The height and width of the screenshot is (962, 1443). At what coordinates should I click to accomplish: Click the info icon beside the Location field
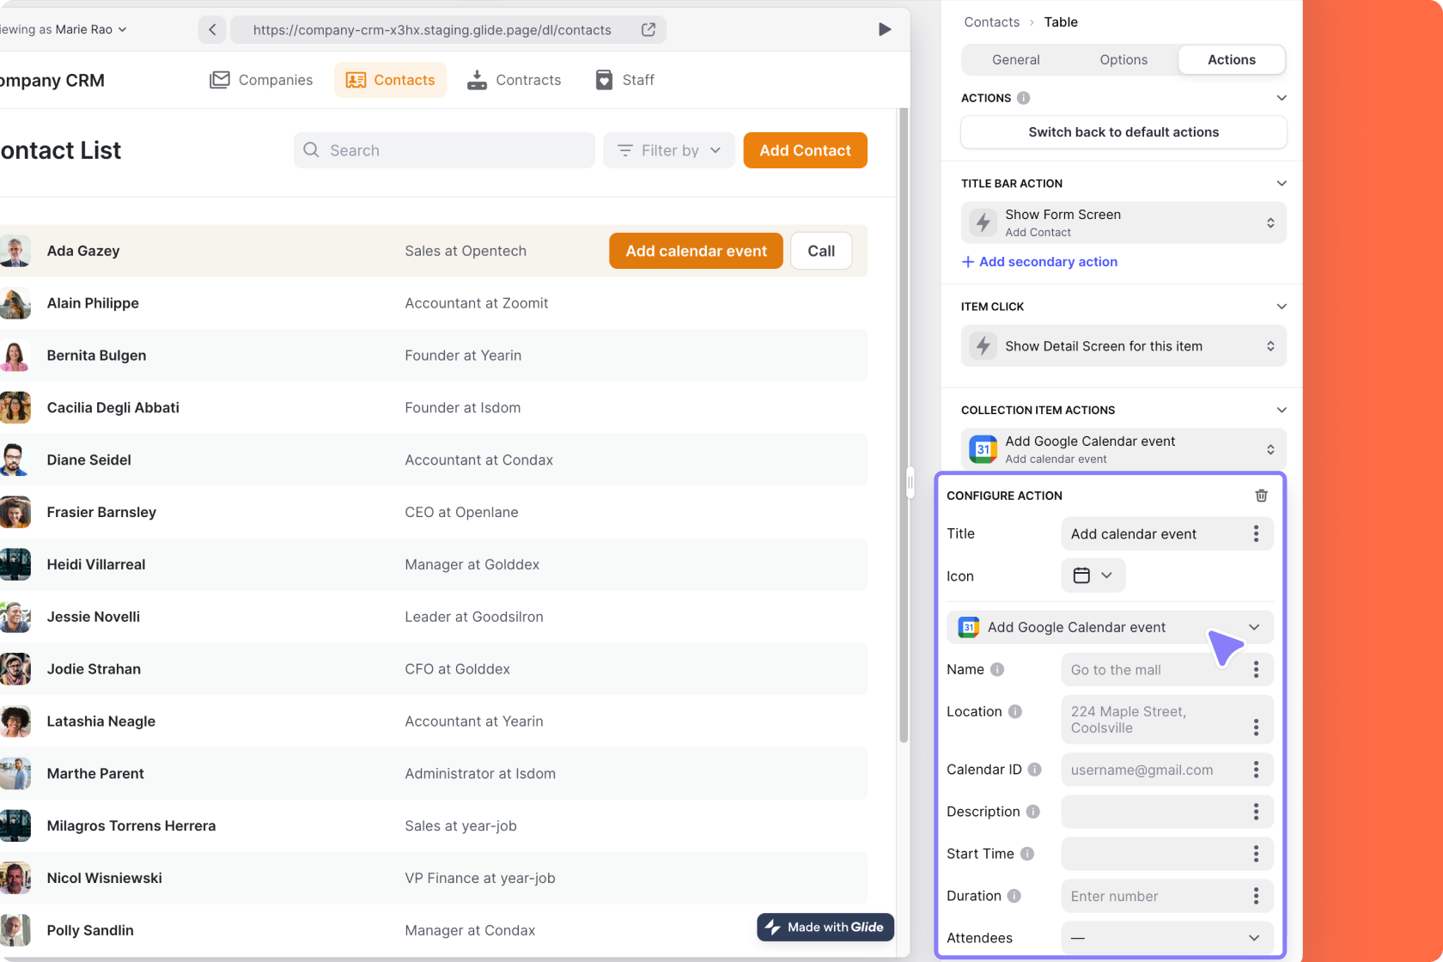1016,711
